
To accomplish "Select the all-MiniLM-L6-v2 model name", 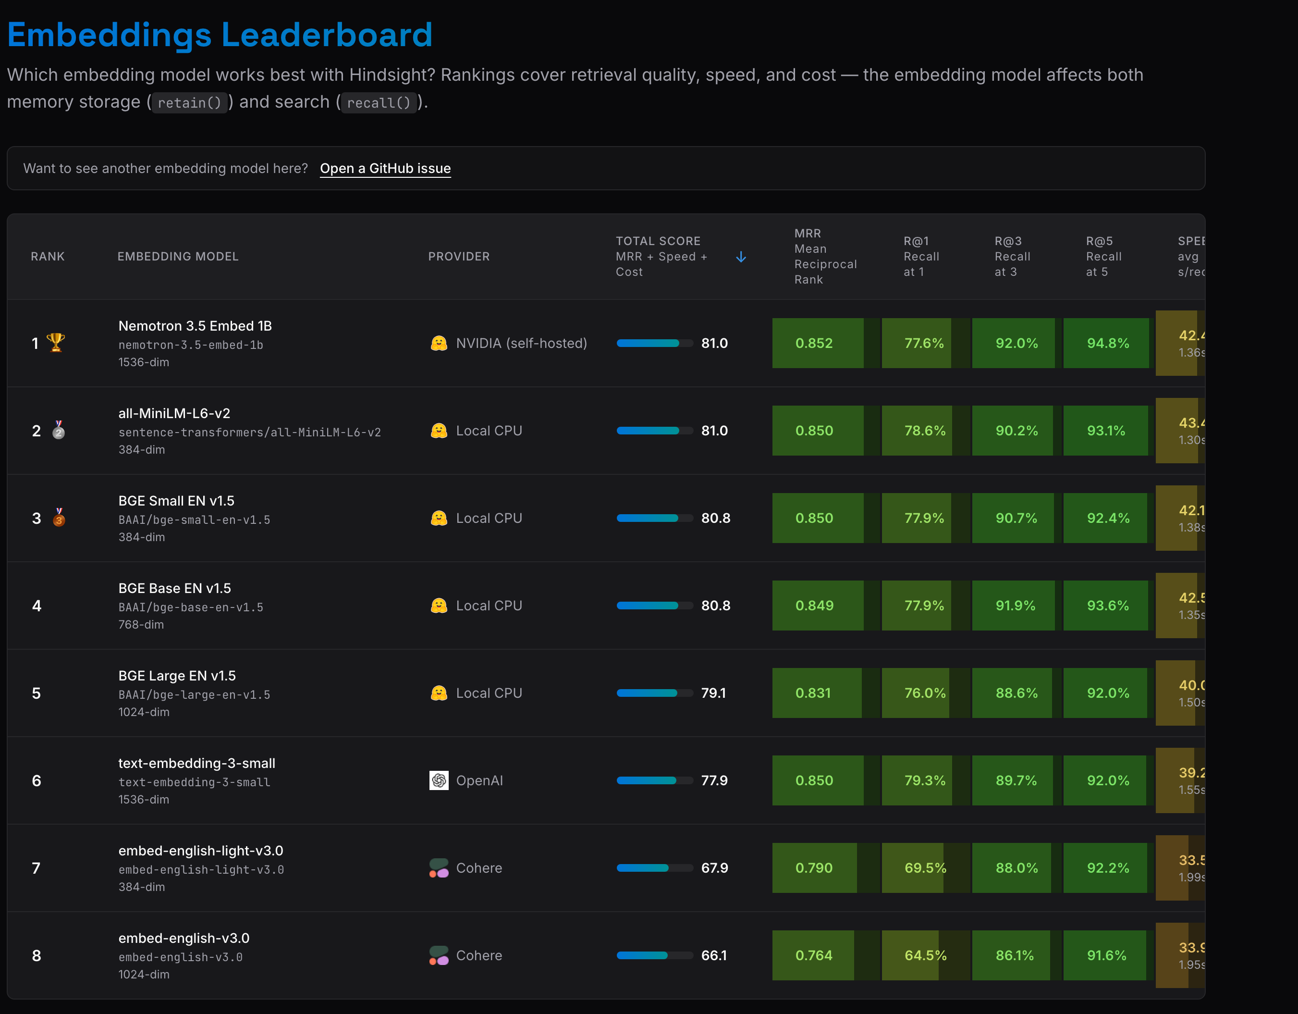I will pos(174,413).
